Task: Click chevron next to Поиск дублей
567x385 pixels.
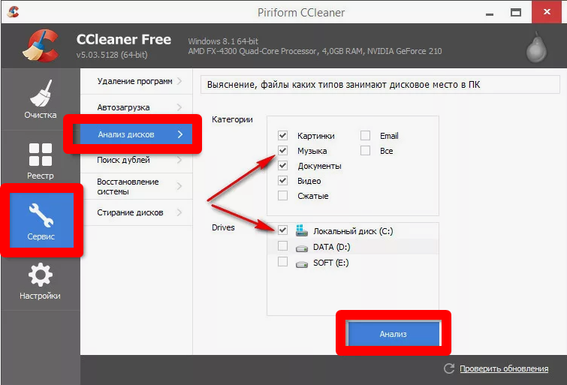Action: pos(179,160)
